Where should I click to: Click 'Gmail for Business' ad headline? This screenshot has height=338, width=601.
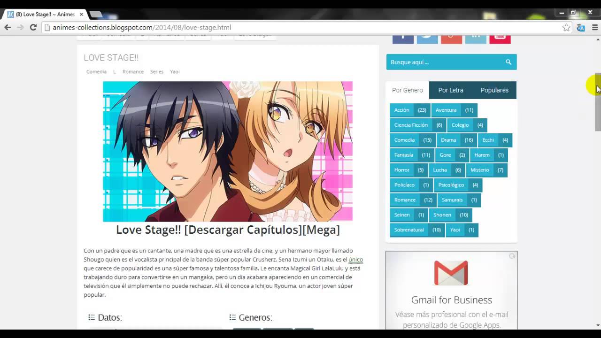(x=452, y=300)
